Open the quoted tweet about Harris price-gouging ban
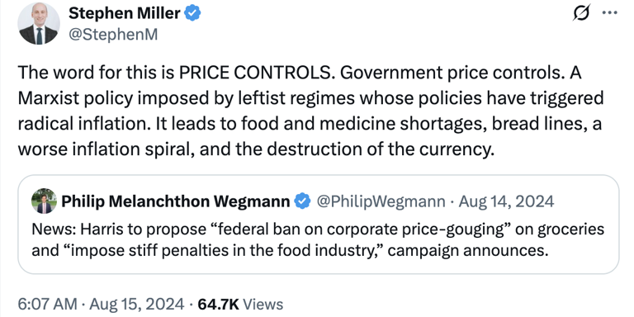The width and height of the screenshot is (634, 317). tap(318, 225)
